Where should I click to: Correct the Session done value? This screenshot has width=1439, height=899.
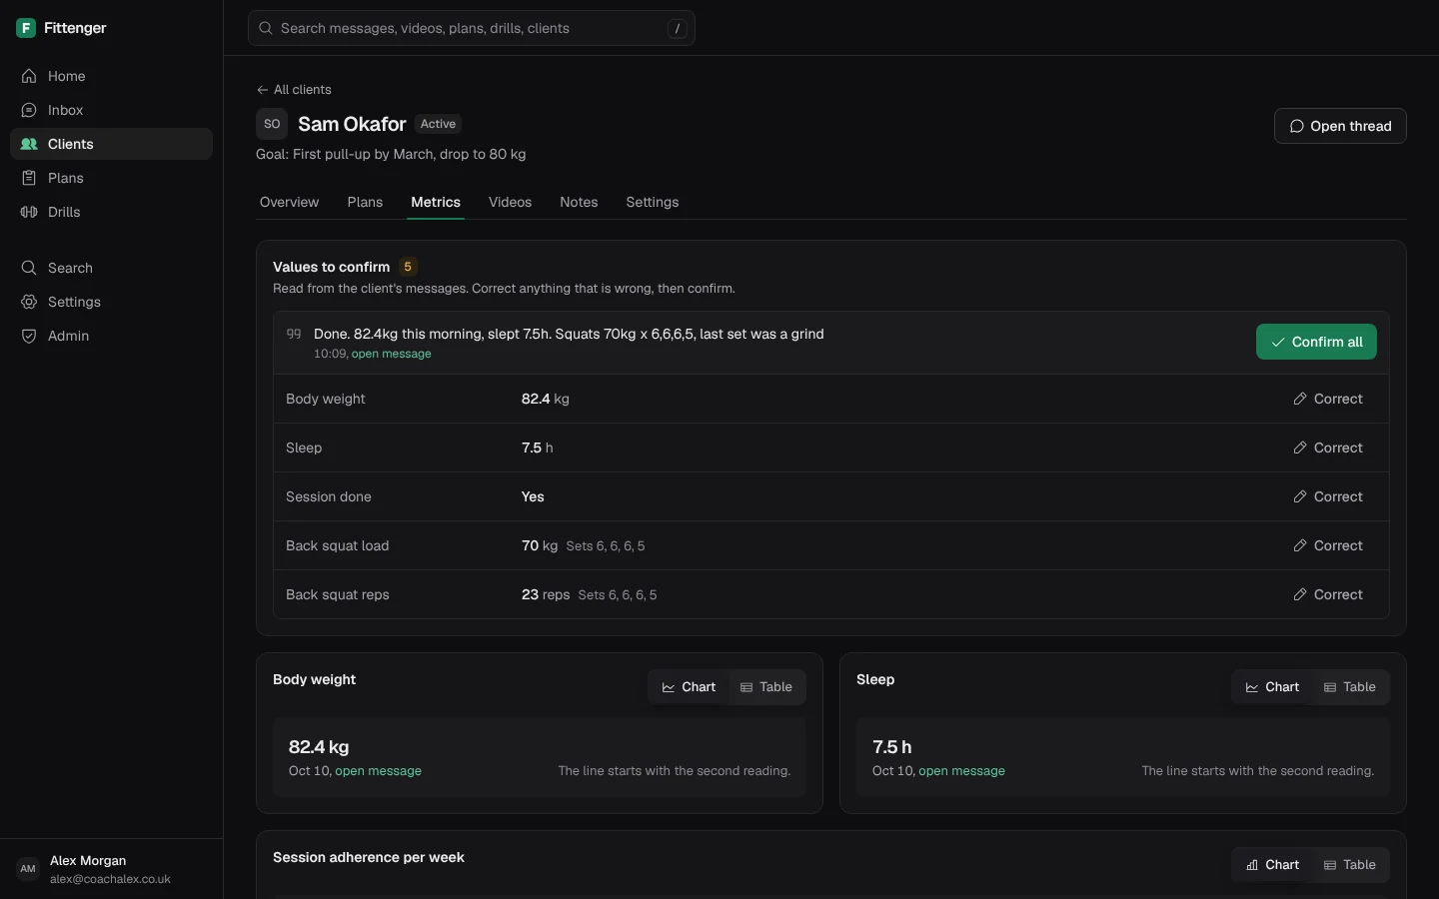tap(1328, 496)
